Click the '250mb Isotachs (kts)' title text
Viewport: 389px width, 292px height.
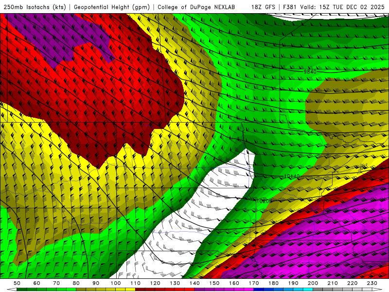click(35, 7)
